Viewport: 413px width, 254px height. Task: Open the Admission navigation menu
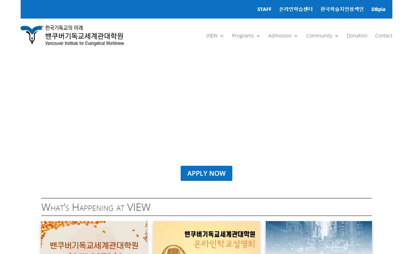pos(280,36)
